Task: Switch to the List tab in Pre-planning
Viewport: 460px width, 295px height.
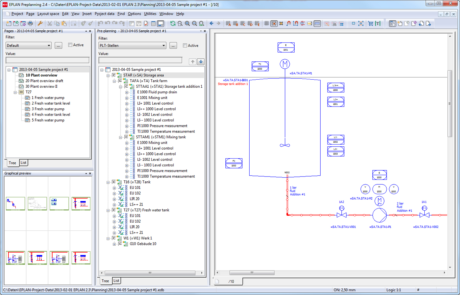Action: [x=116, y=281]
